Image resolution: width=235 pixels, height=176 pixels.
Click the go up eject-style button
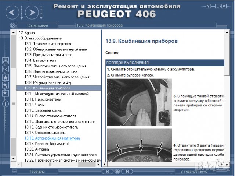pyautogui.click(x=117, y=172)
